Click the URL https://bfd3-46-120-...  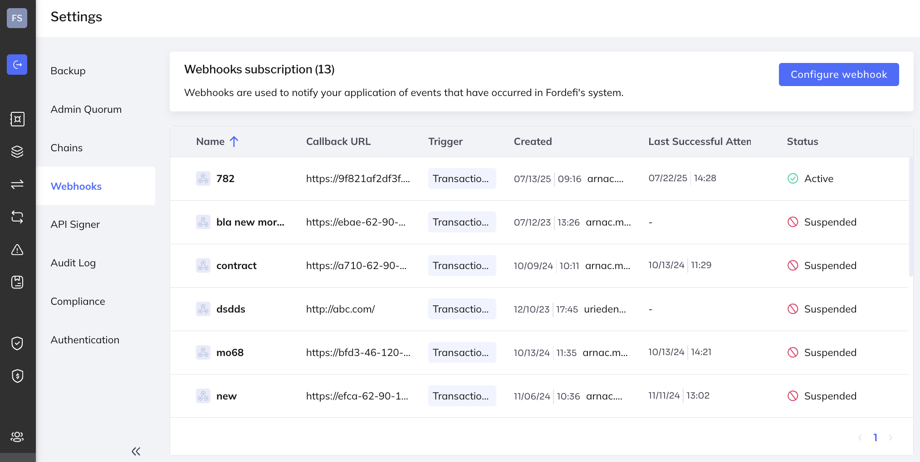click(x=358, y=352)
